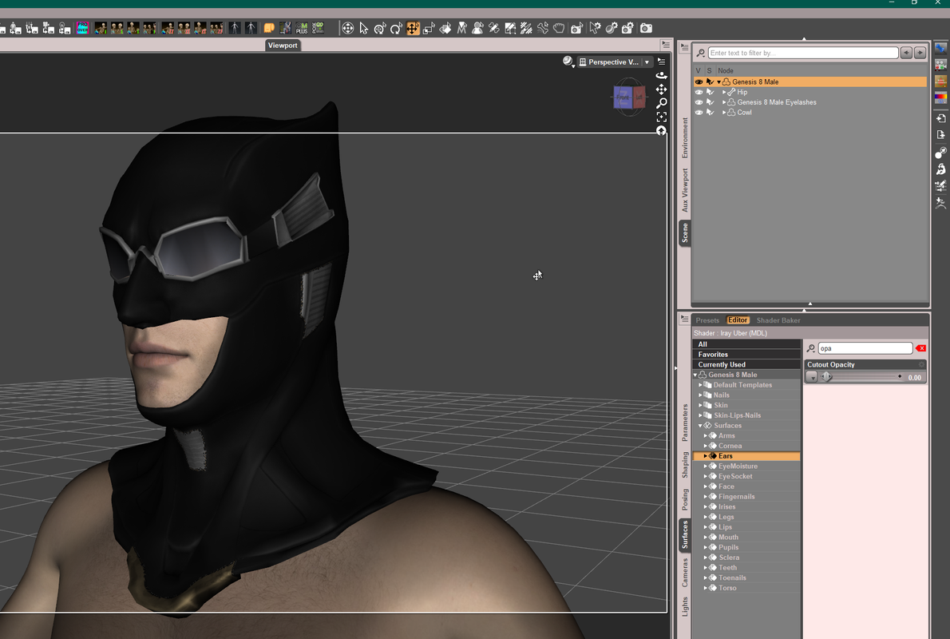The width and height of the screenshot is (950, 639).
Task: Click the Render camera icon in toolbar
Action: coord(647,28)
